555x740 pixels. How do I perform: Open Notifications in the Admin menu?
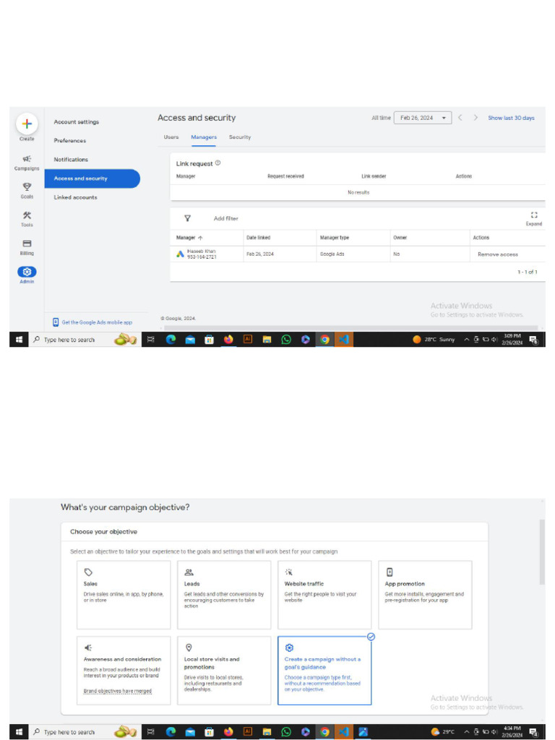[x=71, y=160]
